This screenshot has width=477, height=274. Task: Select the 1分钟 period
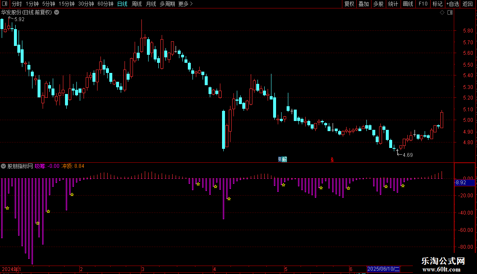(32, 4)
